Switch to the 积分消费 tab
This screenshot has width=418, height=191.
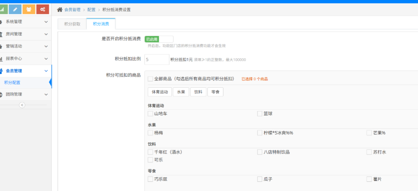[x=101, y=24]
